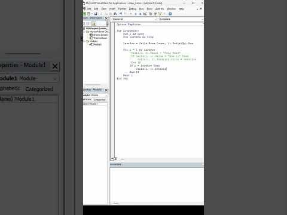Click the Dim lastRow As Long line

click(138, 37)
